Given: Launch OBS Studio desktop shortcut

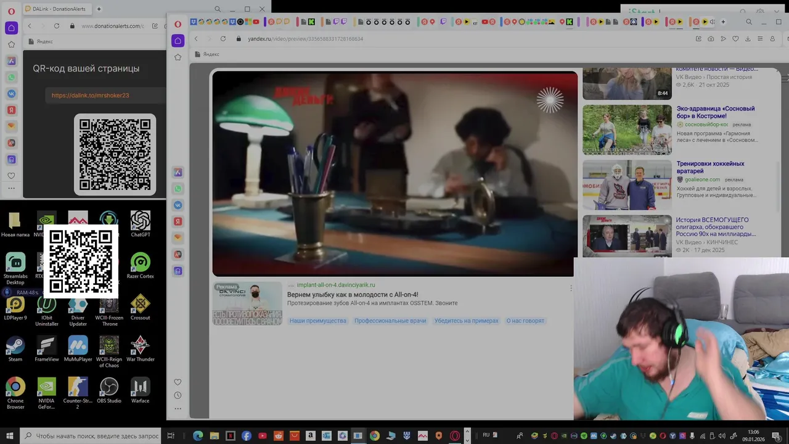Looking at the screenshot, I should click(109, 390).
